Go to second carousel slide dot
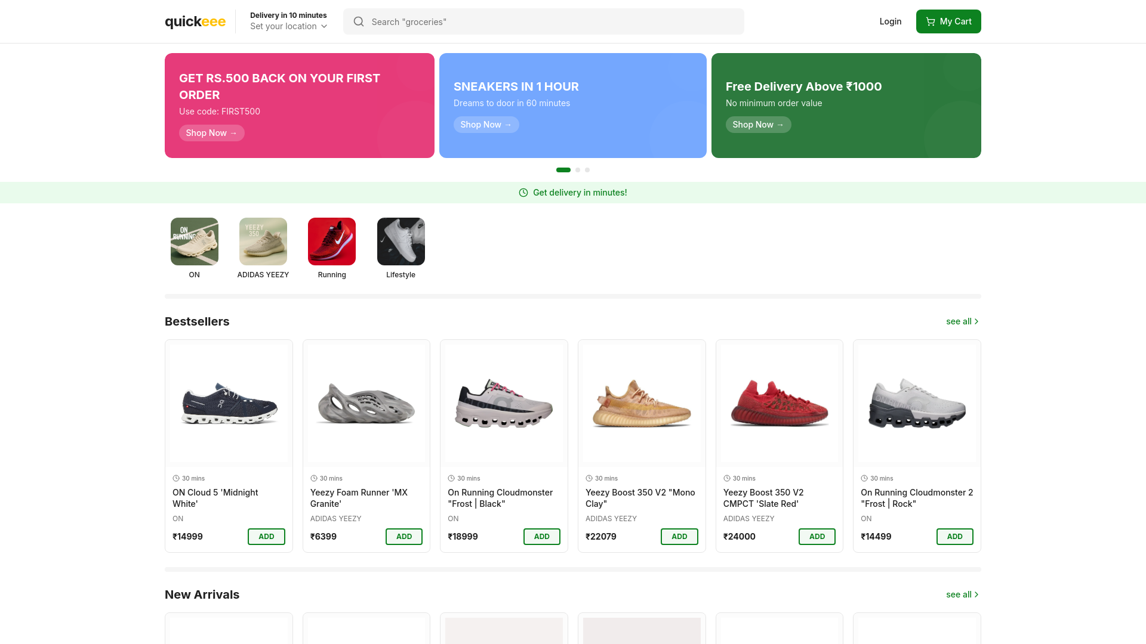 [x=578, y=170]
